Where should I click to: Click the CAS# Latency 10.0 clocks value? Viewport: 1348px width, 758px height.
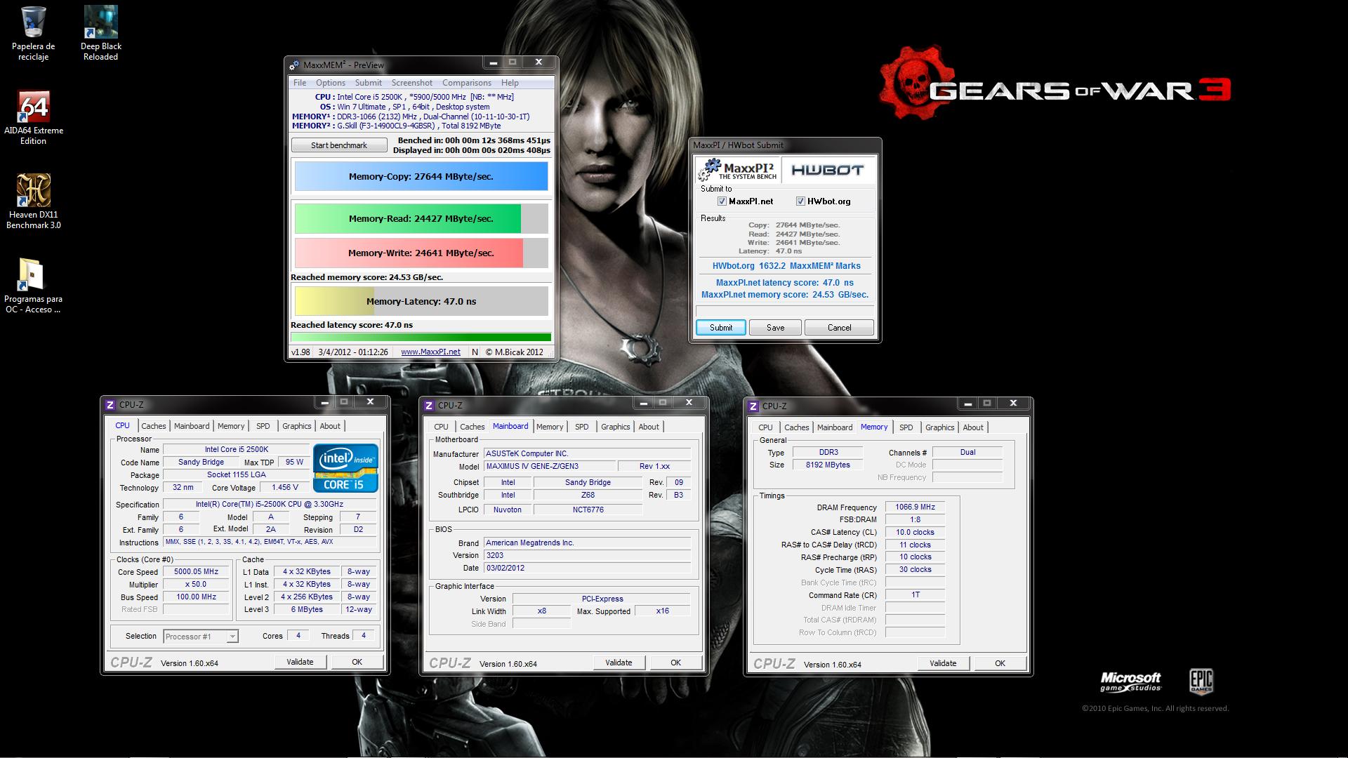pyautogui.click(x=915, y=533)
